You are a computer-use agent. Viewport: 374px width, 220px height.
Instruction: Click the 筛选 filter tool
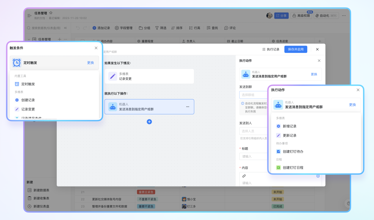161,28
